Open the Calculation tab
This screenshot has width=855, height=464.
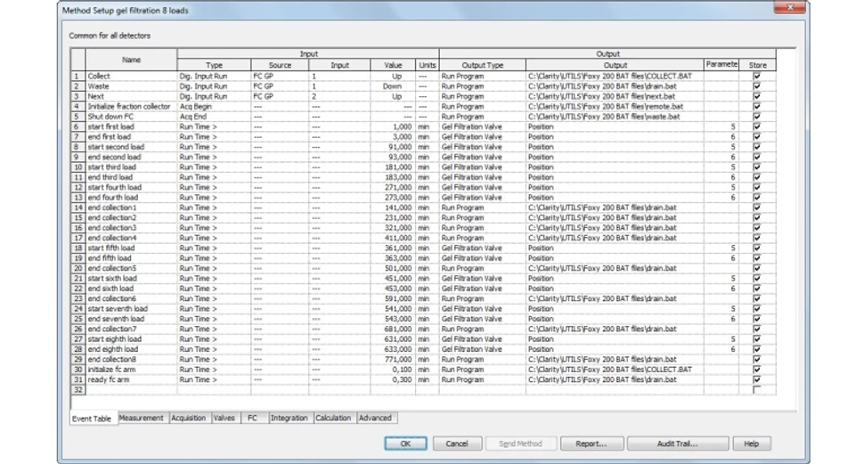tap(333, 418)
